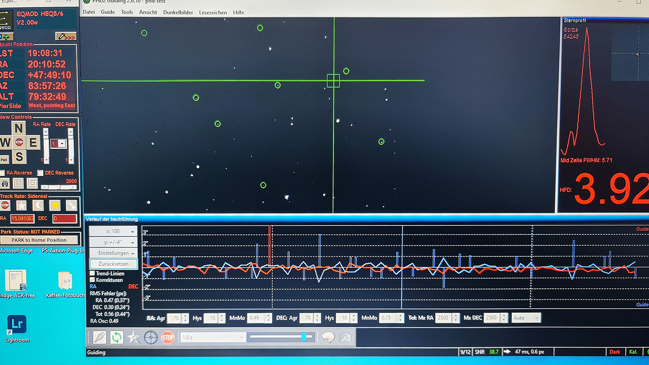The width and height of the screenshot is (649, 365).
Task: Open EQMOD mosaic grid icon
Action: 18,183
